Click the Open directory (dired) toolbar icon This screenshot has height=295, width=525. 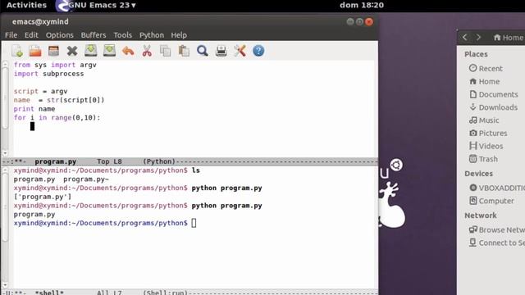point(53,51)
